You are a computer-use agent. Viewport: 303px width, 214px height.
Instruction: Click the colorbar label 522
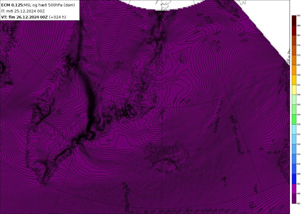(298, 134)
